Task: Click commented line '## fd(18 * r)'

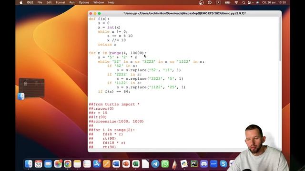Action: pos(107,142)
